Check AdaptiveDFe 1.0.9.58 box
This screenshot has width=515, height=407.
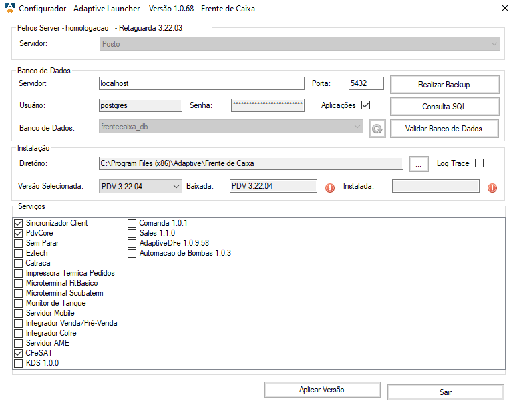tap(132, 243)
